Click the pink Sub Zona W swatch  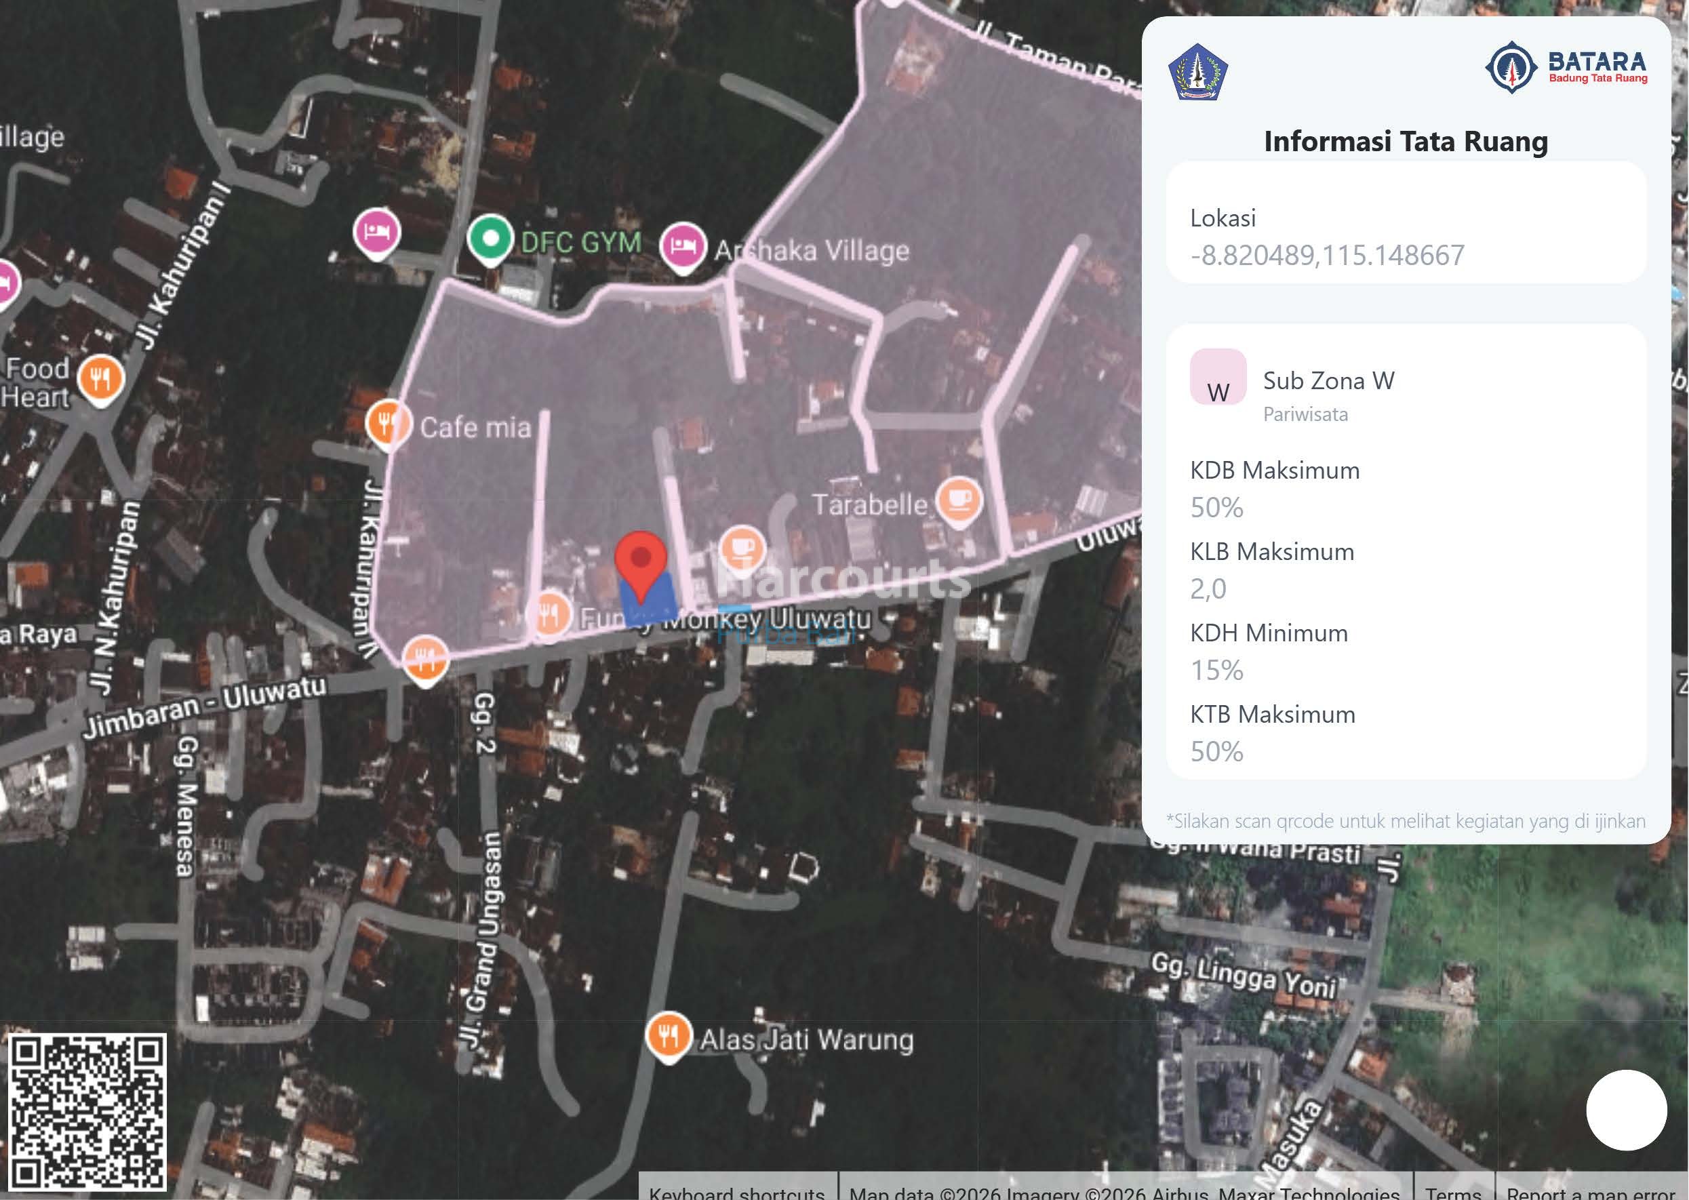(1218, 377)
